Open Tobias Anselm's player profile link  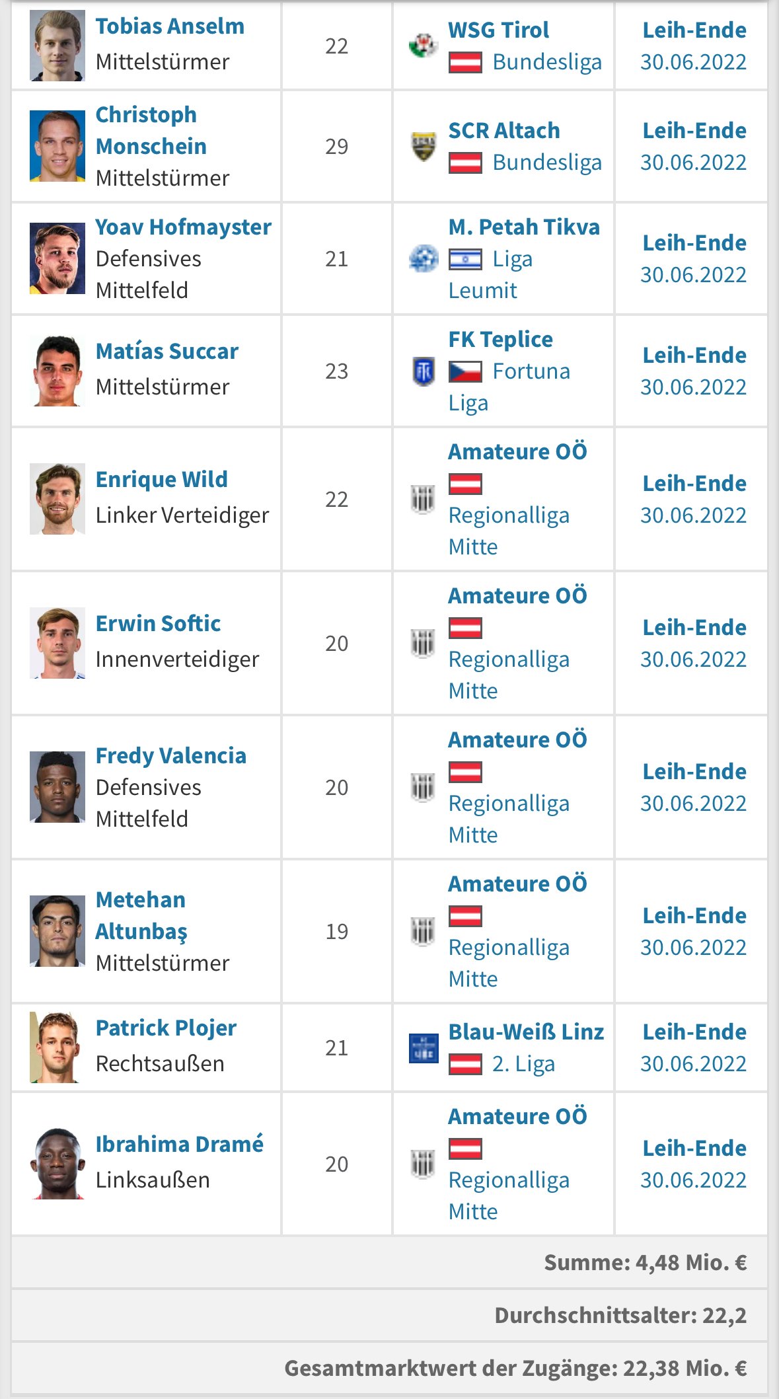pos(170,26)
